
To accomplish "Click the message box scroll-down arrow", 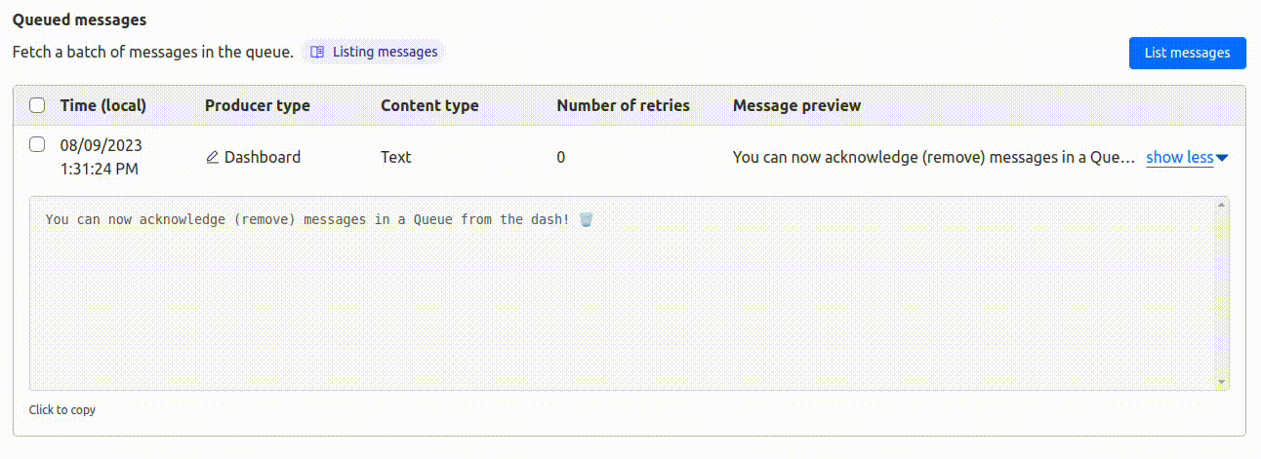I will (x=1221, y=383).
